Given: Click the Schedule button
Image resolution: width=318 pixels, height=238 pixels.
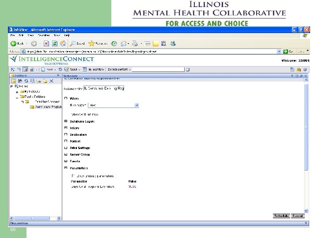Looking at the screenshot, I should pos(281,216).
